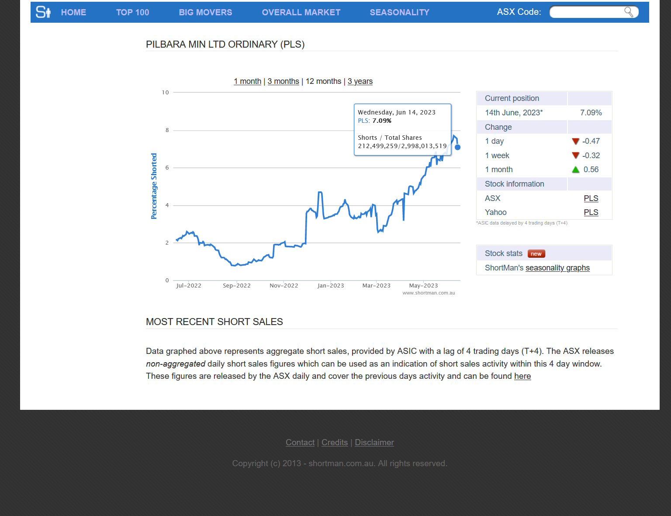
Task: Click the red 'new' badge
Action: (536, 254)
